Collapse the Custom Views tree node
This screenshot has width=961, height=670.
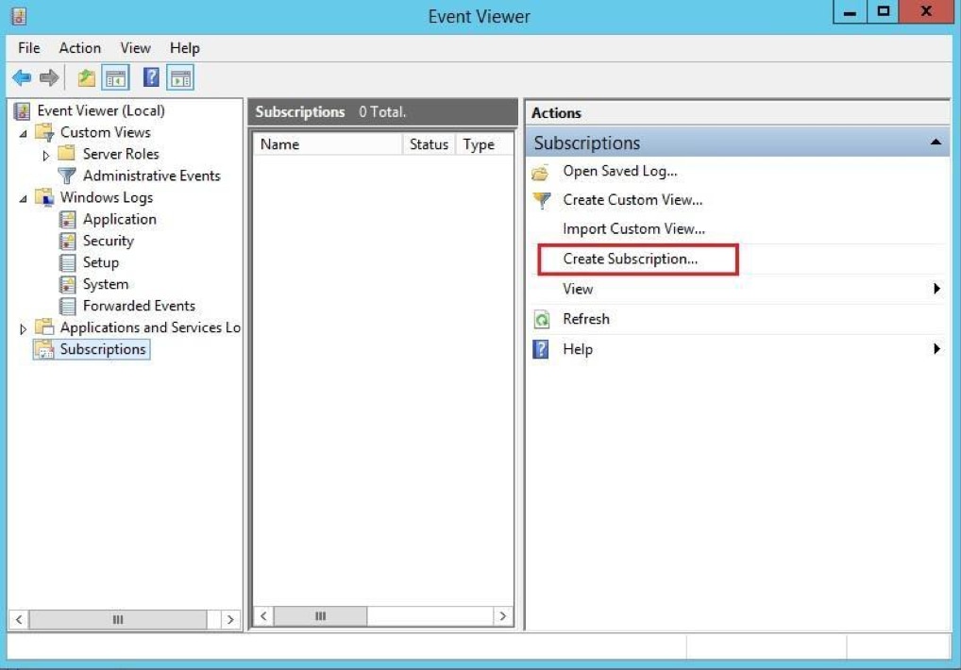[x=24, y=133]
